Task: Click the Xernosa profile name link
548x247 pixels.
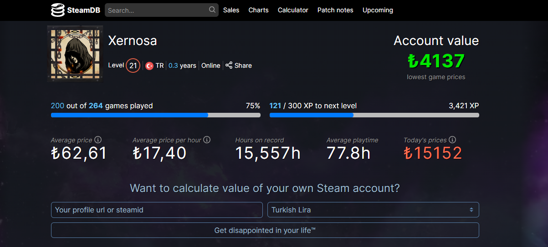Action: [133, 41]
